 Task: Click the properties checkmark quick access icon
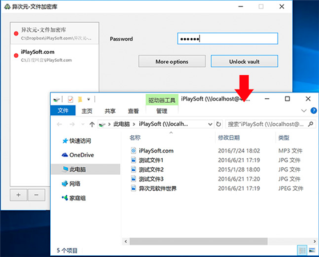(x=70, y=99)
